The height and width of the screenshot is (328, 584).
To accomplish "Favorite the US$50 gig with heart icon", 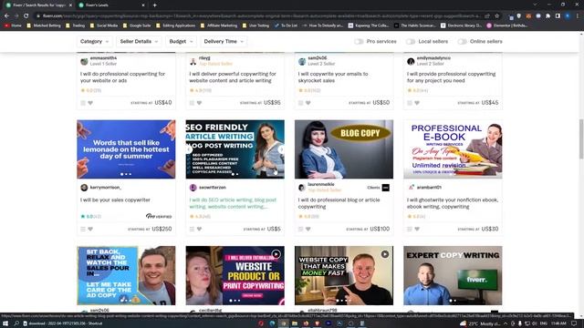I will [308, 103].
